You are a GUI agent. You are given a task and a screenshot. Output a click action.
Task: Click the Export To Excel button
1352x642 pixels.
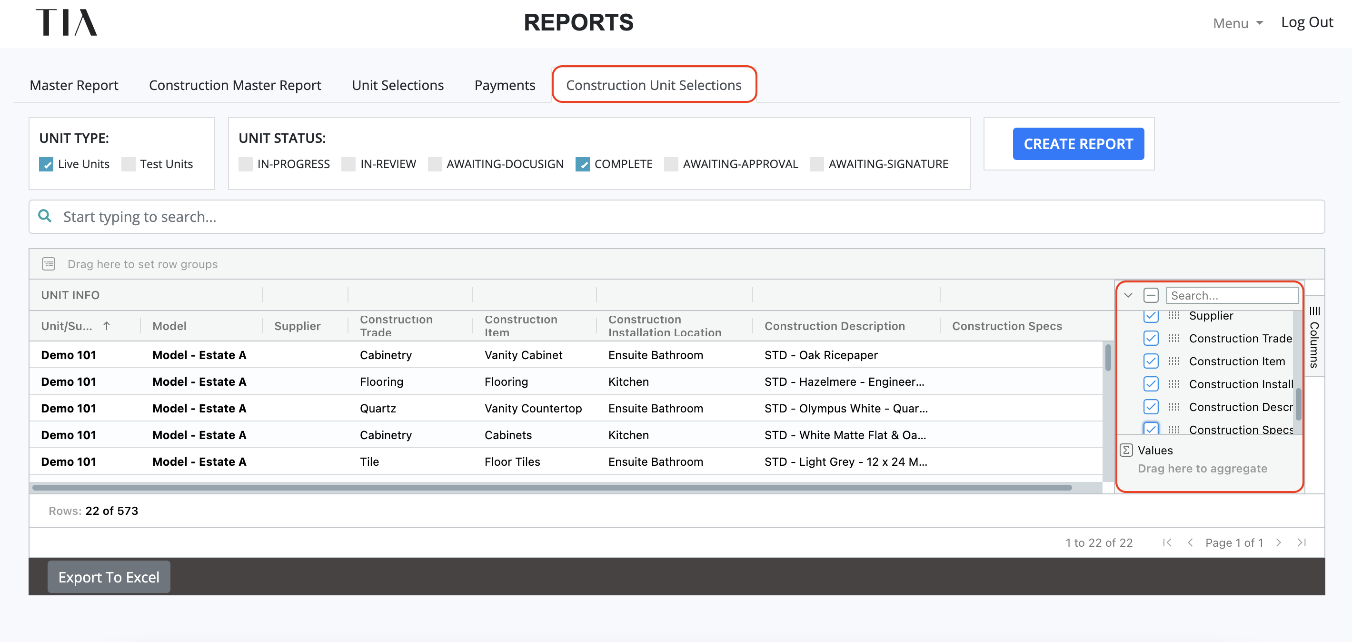click(x=109, y=577)
